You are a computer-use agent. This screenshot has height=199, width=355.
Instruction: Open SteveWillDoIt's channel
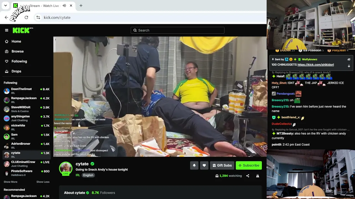coord(27,109)
